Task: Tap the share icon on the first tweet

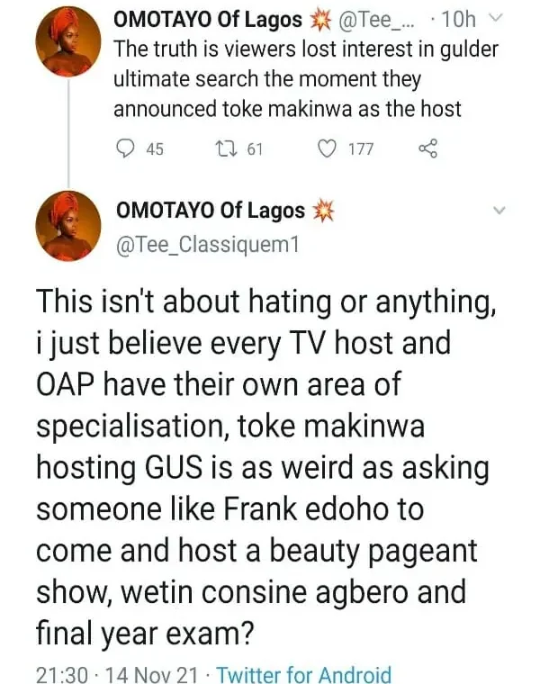Action: click(428, 148)
